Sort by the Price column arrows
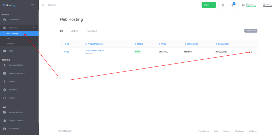The image size is (277, 135). pos(160,44)
